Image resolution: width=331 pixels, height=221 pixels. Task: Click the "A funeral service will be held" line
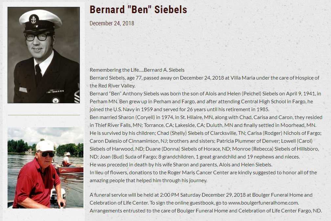(201, 195)
